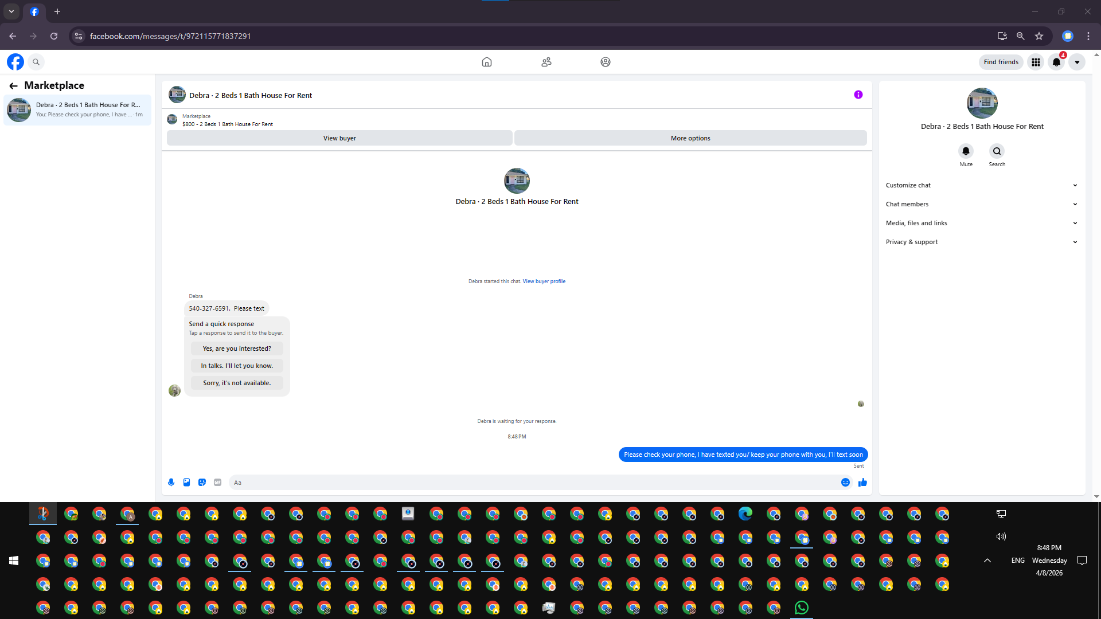Screen dimensions: 1101x619
Task: Open the Facebook apps grid menu
Action: pos(1036,62)
